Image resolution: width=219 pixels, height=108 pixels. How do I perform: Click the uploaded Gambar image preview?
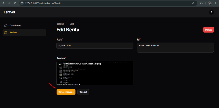(x=95, y=73)
